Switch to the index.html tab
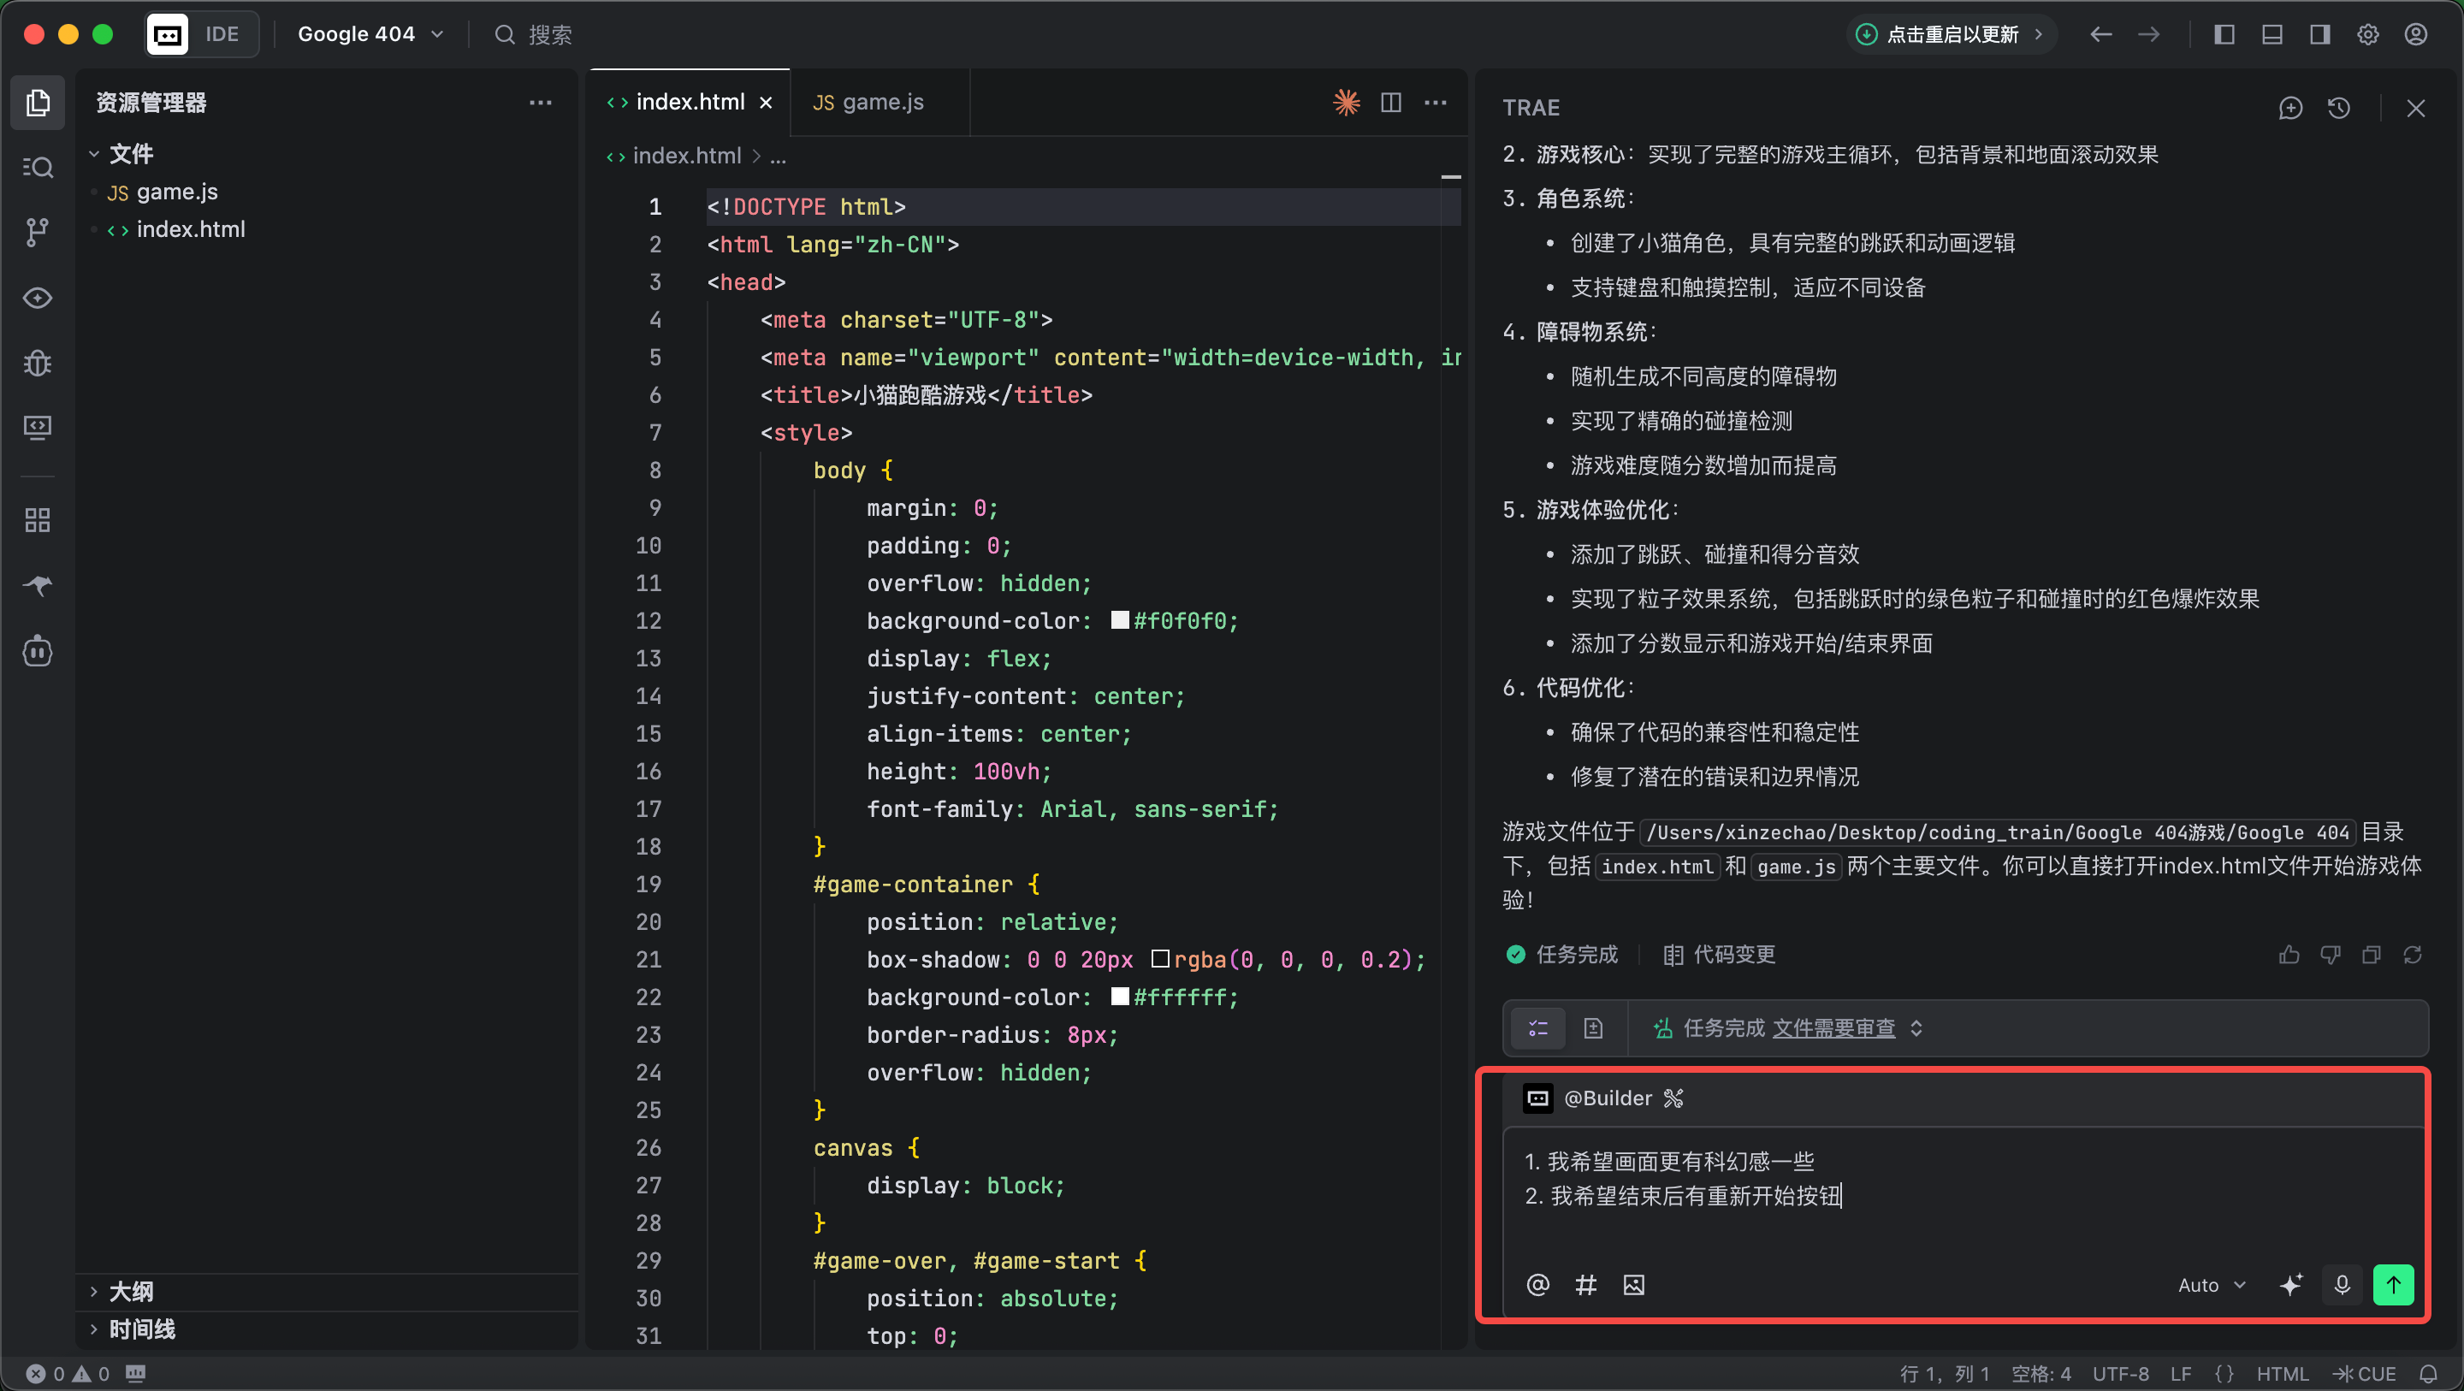2464x1391 pixels. coord(690,102)
